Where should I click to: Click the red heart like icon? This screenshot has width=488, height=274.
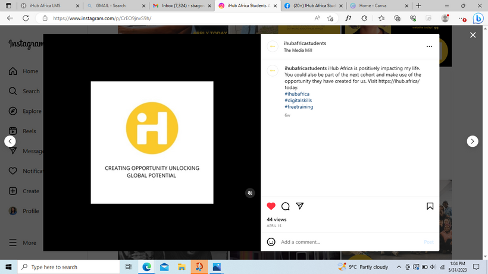[271, 206]
